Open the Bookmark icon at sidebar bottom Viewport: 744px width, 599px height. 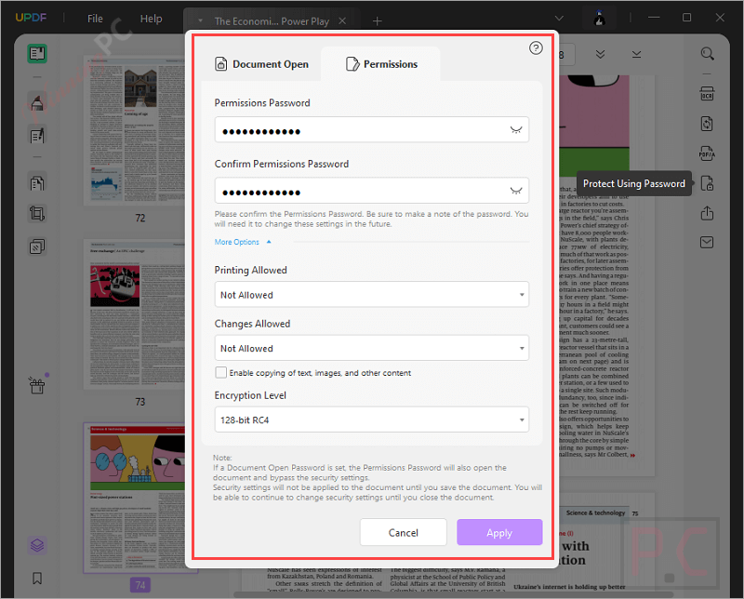[37, 579]
